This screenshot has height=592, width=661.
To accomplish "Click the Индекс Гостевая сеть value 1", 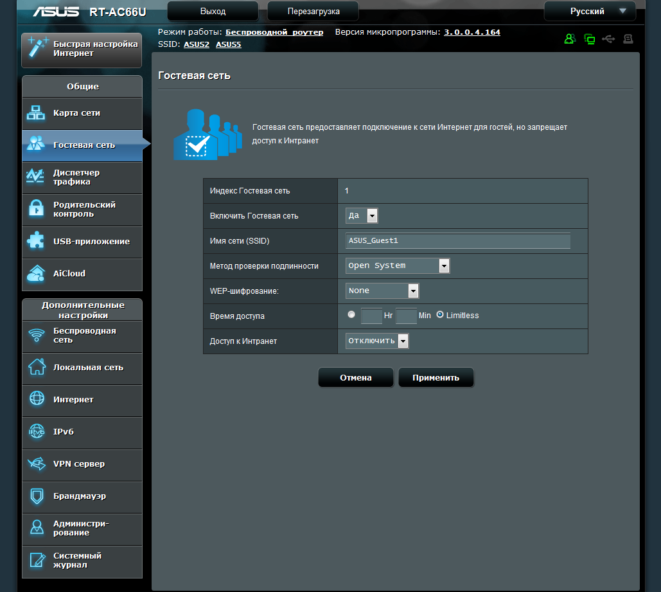I will (x=346, y=191).
